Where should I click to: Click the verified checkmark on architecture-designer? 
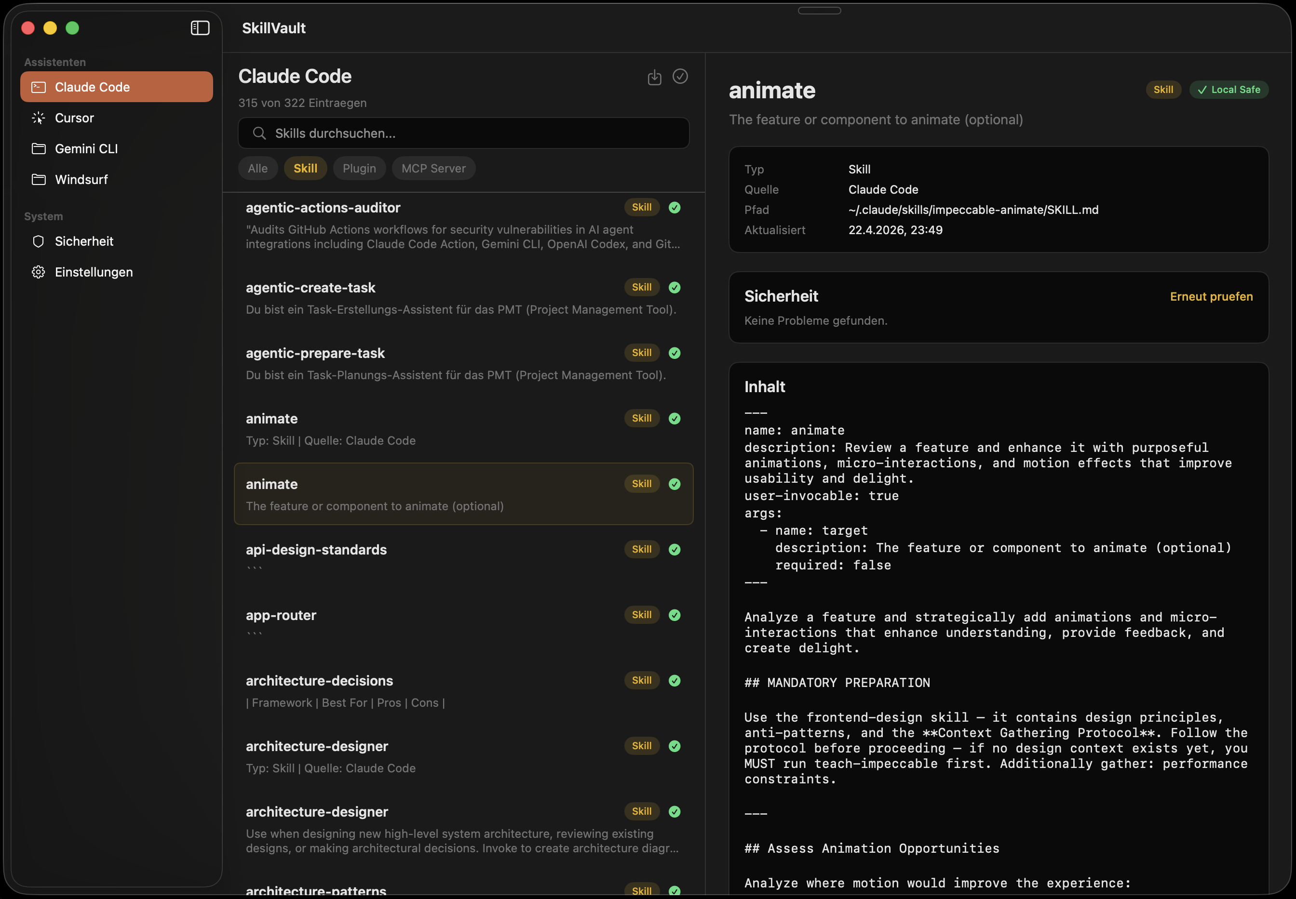675,746
